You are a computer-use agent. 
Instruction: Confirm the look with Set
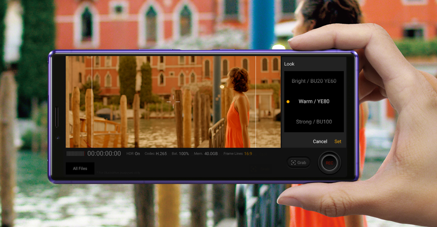pos(337,141)
